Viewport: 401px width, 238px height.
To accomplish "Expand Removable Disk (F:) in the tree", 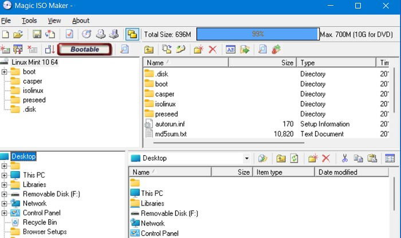I will (4, 194).
